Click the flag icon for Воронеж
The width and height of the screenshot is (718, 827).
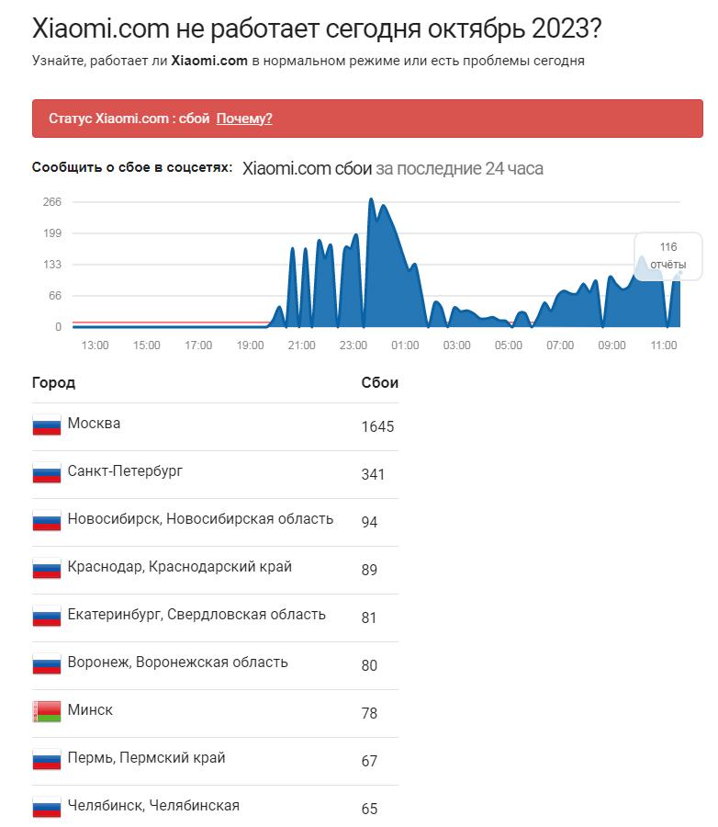[47, 664]
